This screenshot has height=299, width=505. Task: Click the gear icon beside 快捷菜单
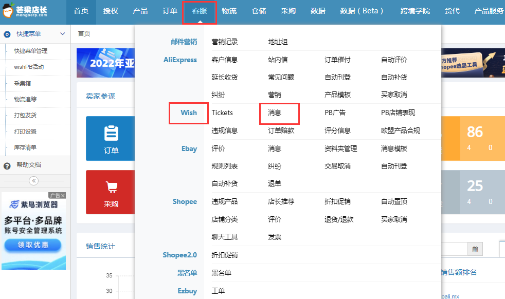(7, 34)
